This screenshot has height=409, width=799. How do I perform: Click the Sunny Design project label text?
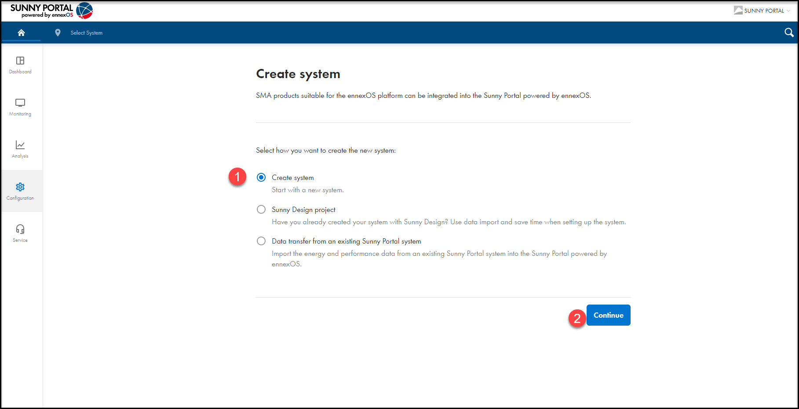point(303,210)
